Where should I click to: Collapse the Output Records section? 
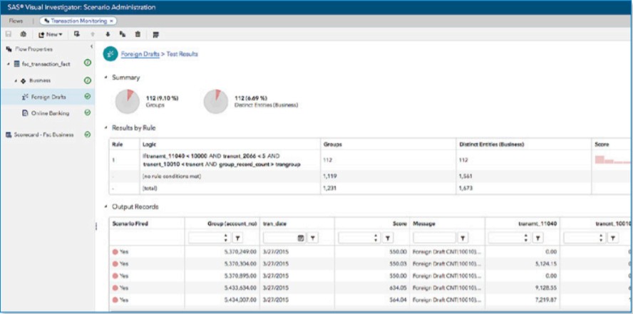(x=106, y=206)
